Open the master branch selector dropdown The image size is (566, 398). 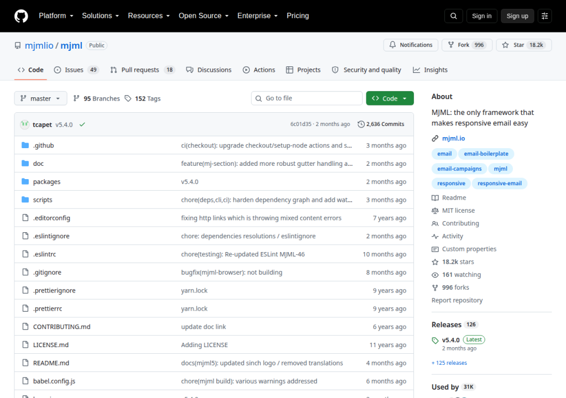(40, 98)
